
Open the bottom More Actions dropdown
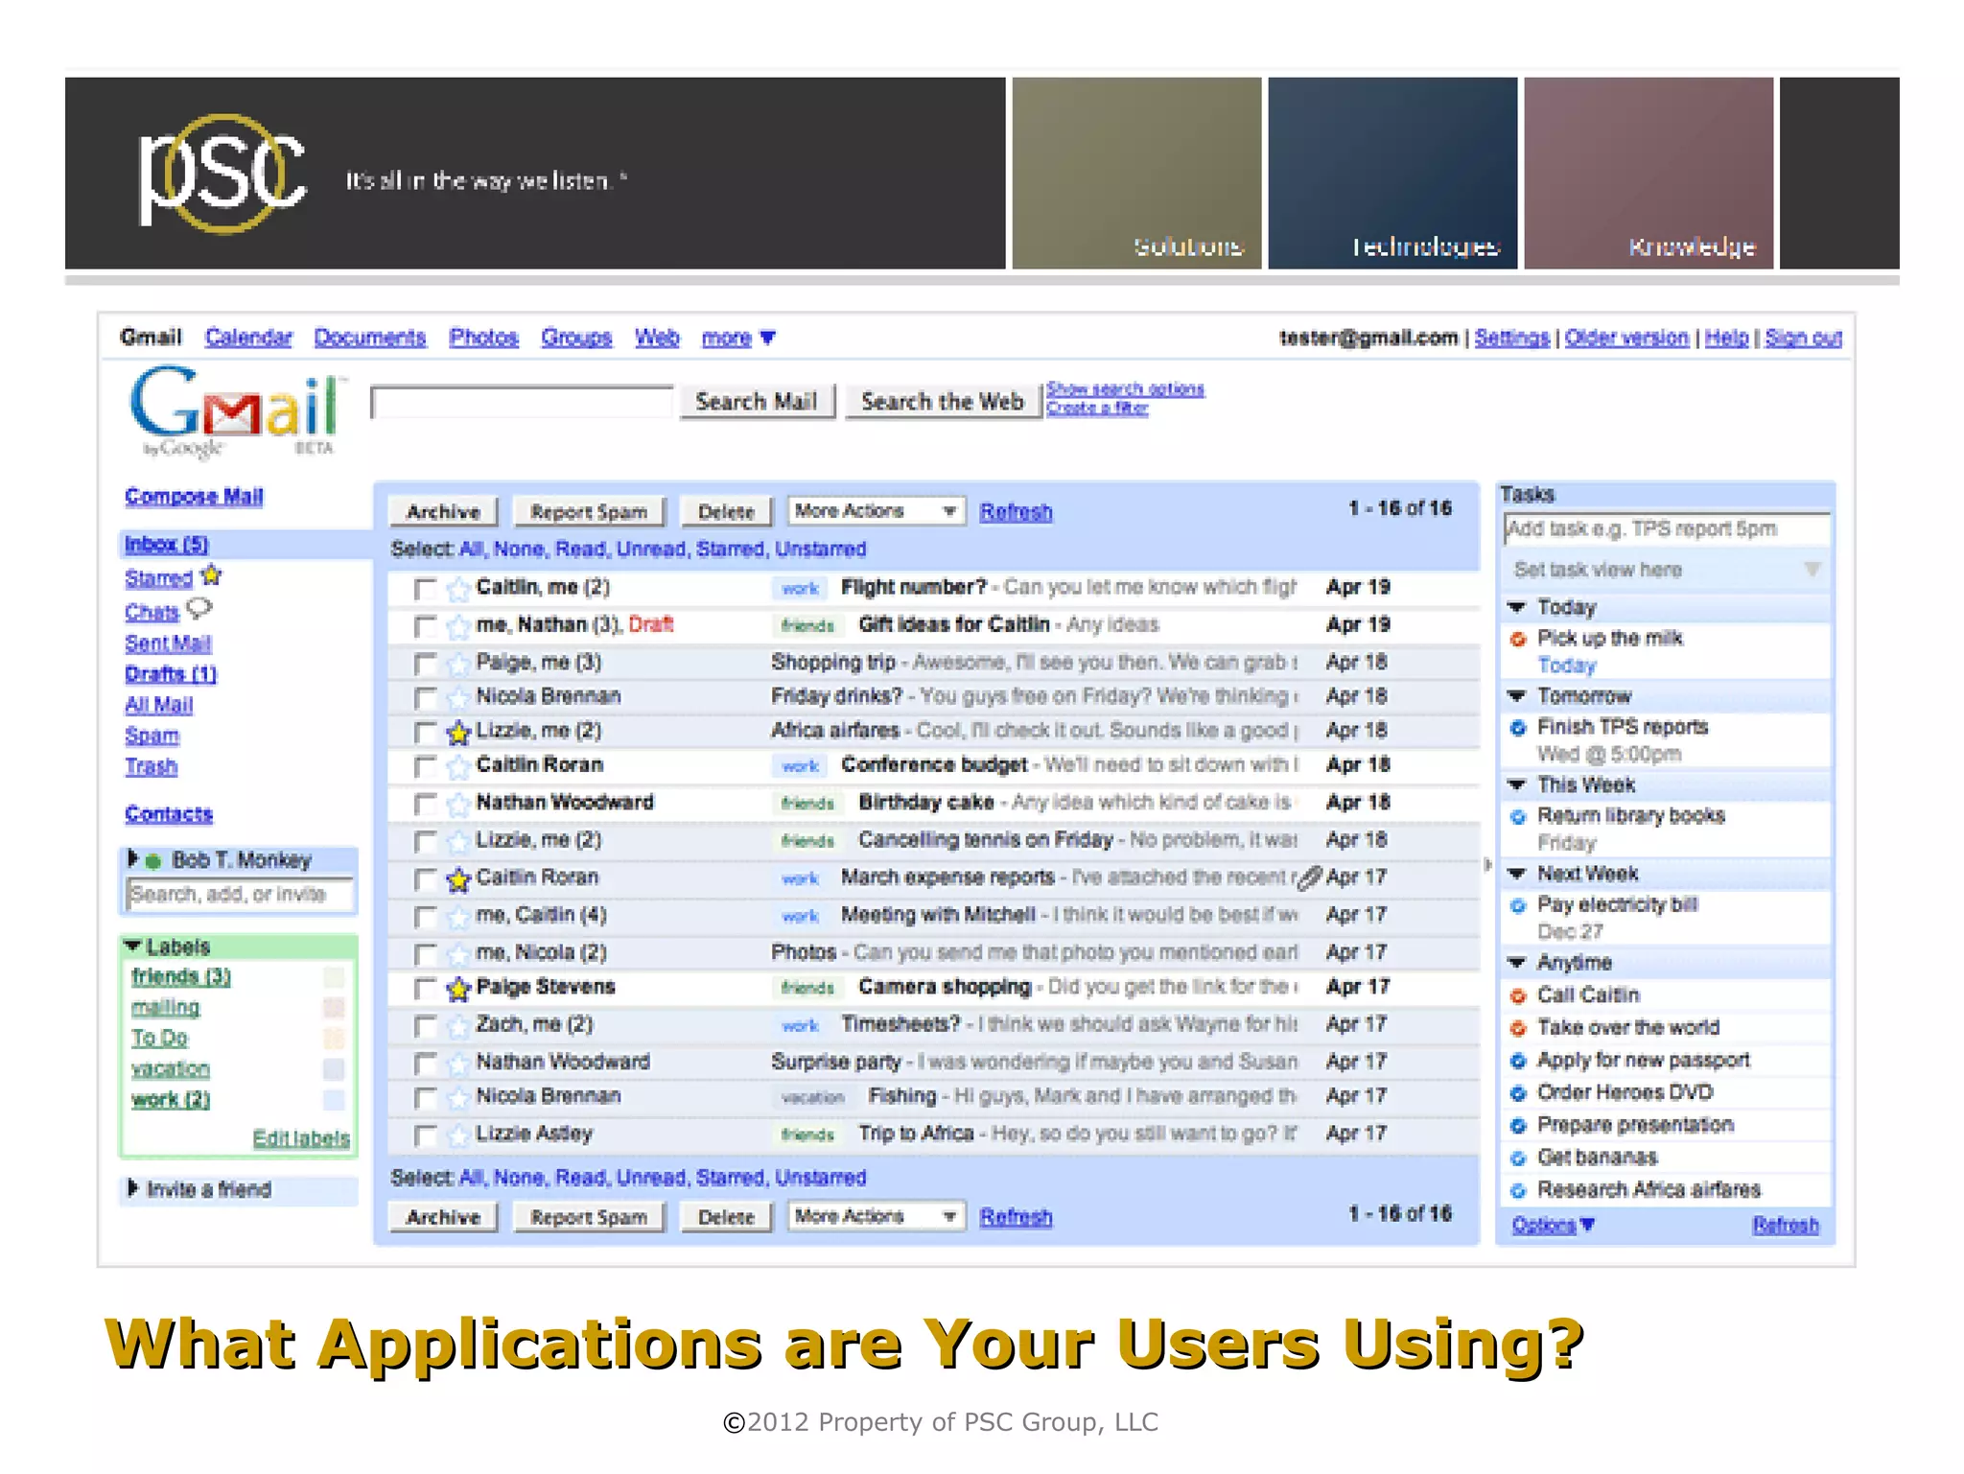(x=876, y=1216)
